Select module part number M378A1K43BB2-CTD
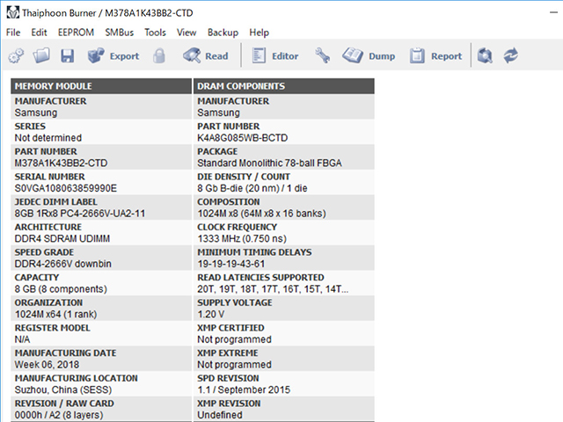The width and height of the screenshot is (563, 422). click(61, 163)
